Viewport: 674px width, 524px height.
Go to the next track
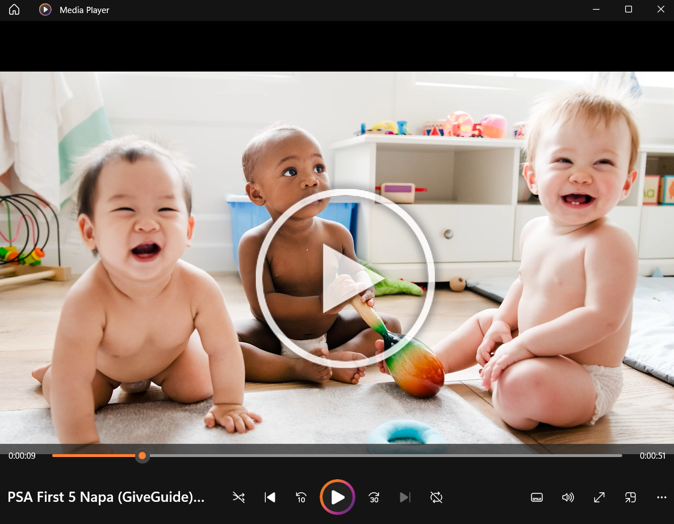click(405, 497)
